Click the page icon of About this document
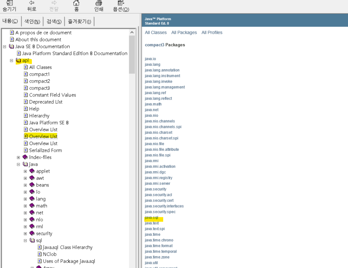 coord(12,39)
